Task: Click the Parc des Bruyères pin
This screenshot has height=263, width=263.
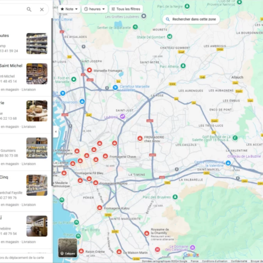Action: pyautogui.click(x=175, y=197)
